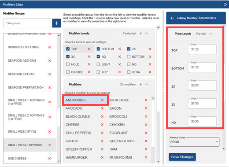Check the ON SIDE level checkbox

(68, 72)
